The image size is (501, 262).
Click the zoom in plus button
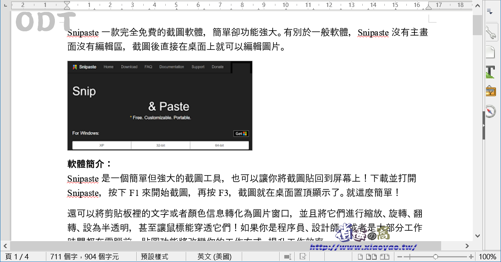coord(471,257)
